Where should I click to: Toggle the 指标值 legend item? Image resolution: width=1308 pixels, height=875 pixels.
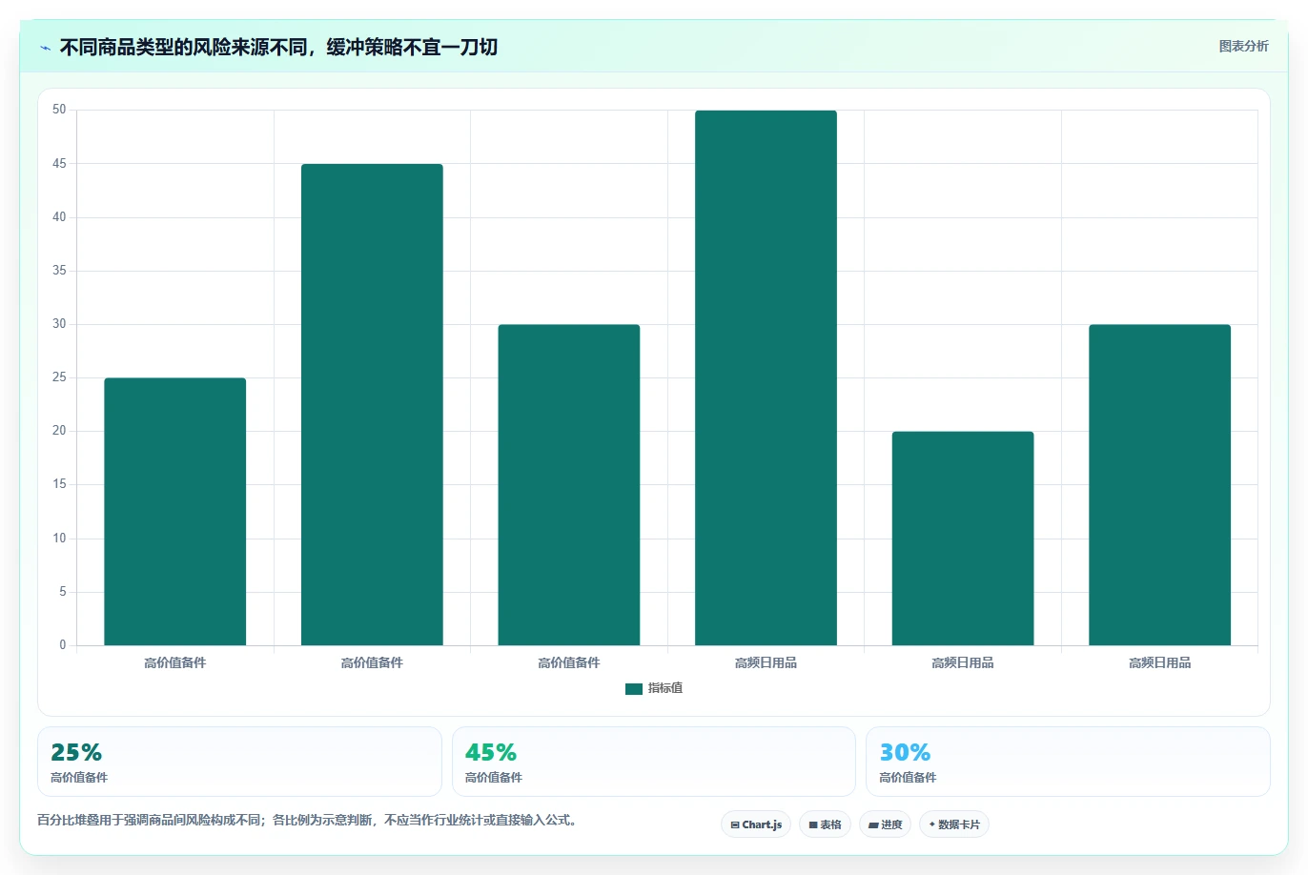(654, 688)
